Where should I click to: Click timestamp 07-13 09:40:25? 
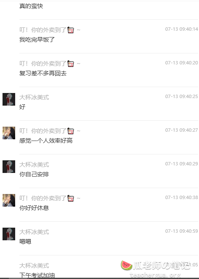tap(182, 96)
